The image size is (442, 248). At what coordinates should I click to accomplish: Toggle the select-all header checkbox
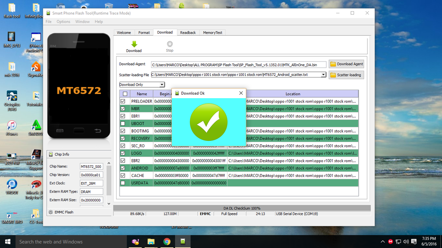coord(125,94)
